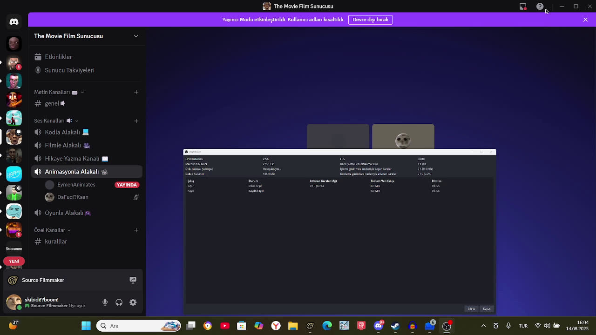This screenshot has width=596, height=335.
Task: Deafen audio with headphones icon
Action: click(119, 302)
